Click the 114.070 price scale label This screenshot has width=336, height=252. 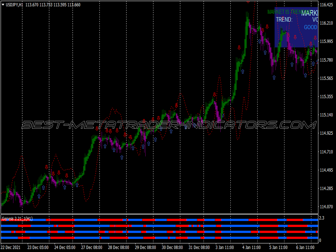(x=326, y=207)
